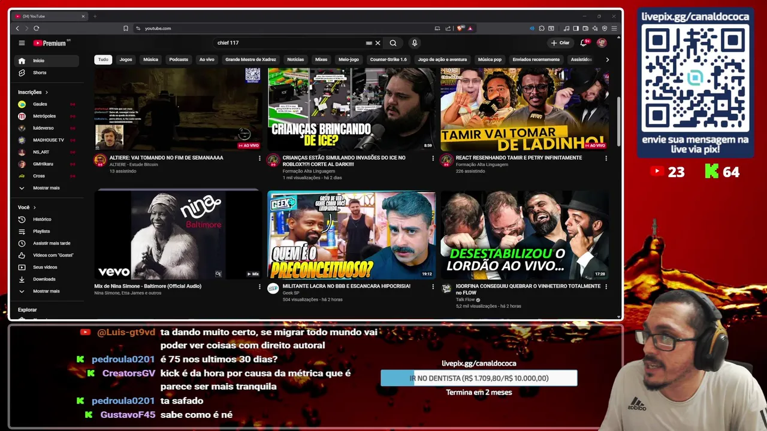Open more options for ALTIERE video
Image resolution: width=767 pixels, height=431 pixels.
[x=259, y=158]
